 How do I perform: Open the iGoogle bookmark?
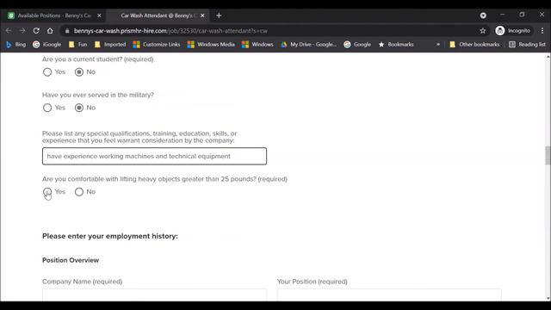pyautogui.click(x=47, y=44)
